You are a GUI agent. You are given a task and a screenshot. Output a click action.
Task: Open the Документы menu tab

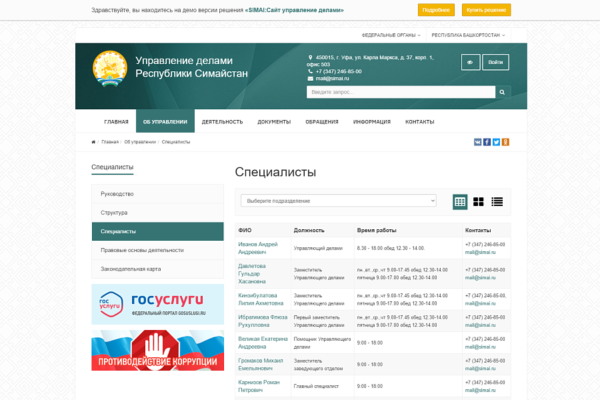(273, 121)
